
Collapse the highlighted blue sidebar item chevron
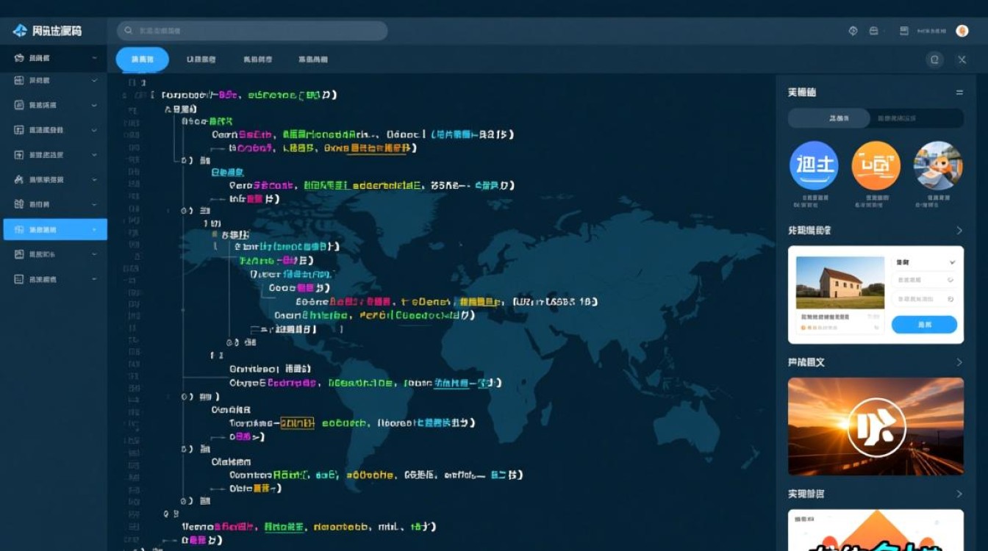94,230
